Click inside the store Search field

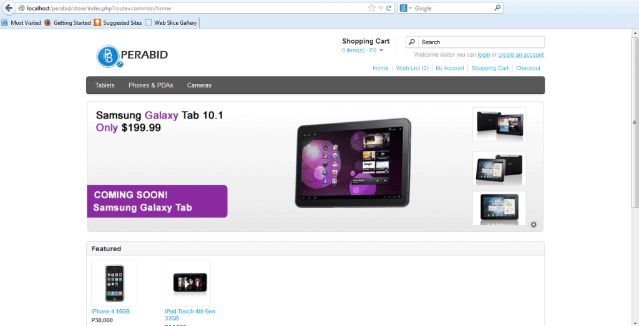click(x=480, y=42)
